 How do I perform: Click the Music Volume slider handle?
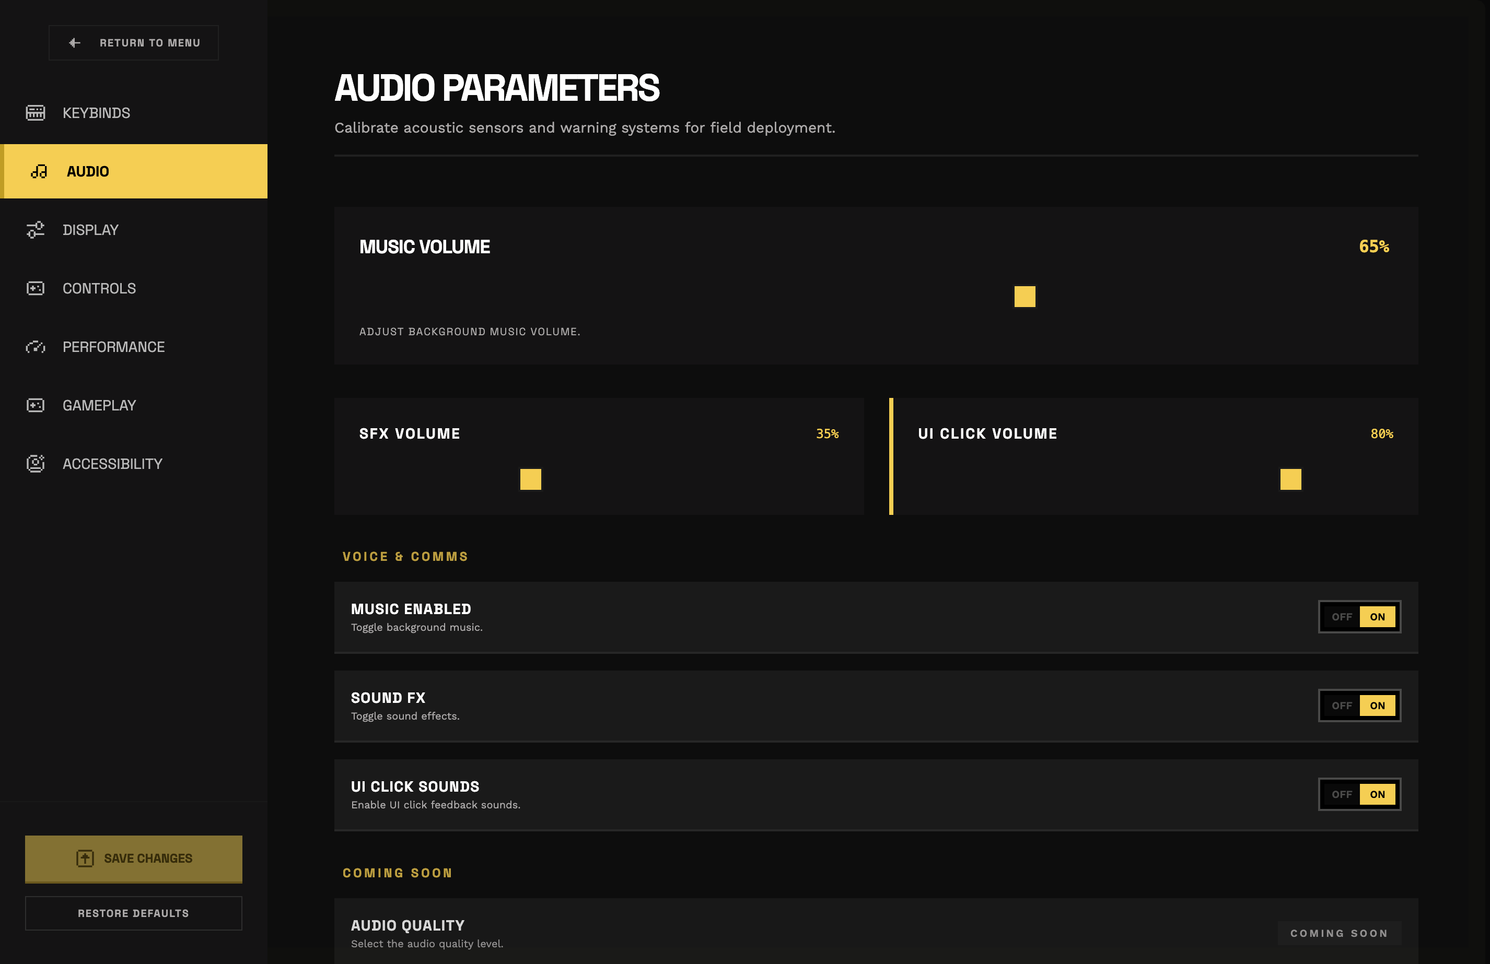(1024, 297)
